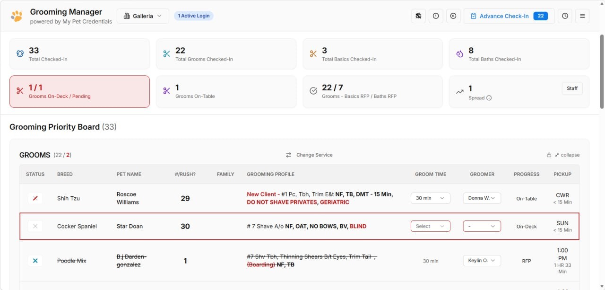Click the #/RUSH? column header

click(x=185, y=174)
